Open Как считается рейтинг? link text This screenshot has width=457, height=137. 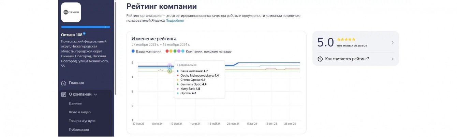pyautogui.click(x=347, y=59)
